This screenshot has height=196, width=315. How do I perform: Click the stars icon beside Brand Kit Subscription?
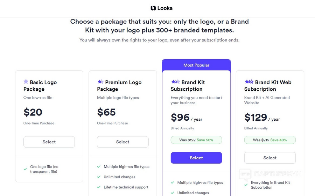point(176,82)
